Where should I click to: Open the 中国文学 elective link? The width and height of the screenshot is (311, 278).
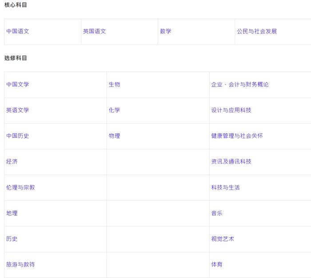tap(18, 84)
